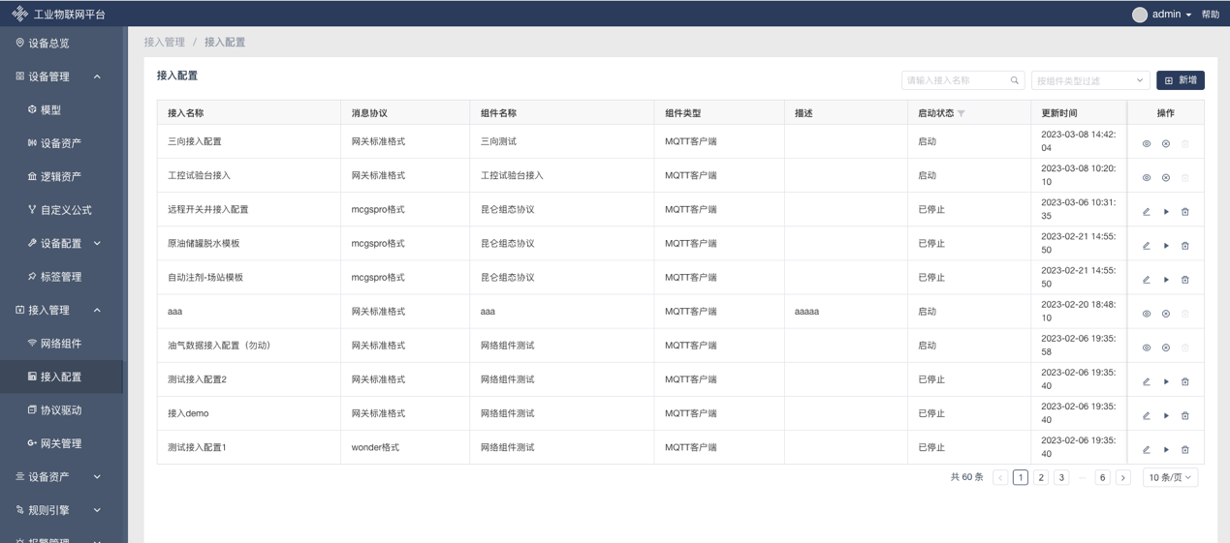
Task: Click the 新增 button
Action: (x=1180, y=80)
